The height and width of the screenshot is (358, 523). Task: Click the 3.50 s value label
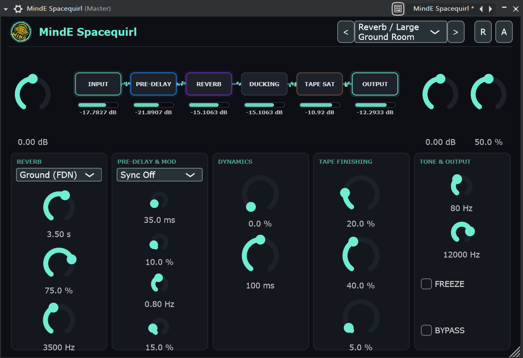pyautogui.click(x=59, y=234)
